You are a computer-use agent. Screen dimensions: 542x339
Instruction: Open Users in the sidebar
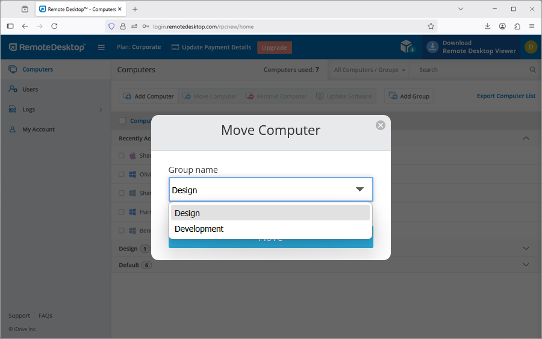(x=30, y=89)
